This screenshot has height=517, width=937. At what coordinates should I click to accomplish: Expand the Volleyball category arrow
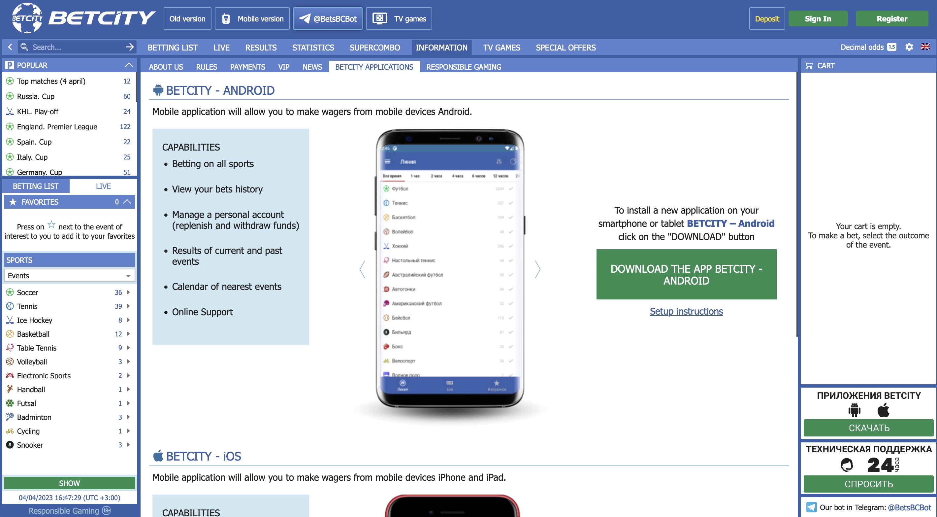tap(128, 362)
